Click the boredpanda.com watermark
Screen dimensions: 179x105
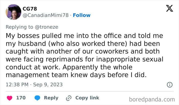[x=152, y=99]
